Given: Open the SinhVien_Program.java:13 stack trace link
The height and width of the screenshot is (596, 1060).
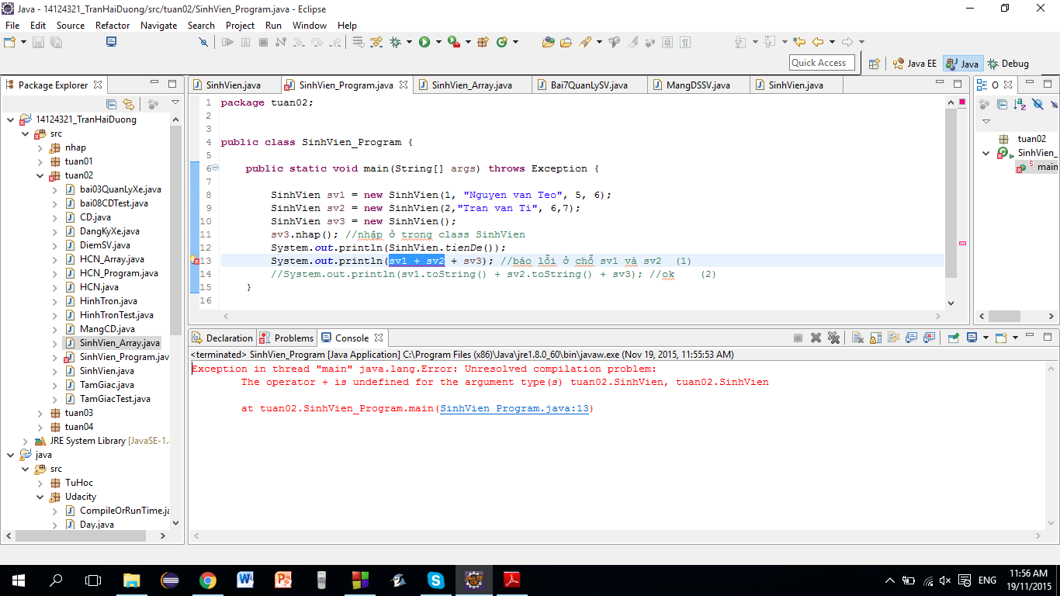Looking at the screenshot, I should (x=514, y=408).
